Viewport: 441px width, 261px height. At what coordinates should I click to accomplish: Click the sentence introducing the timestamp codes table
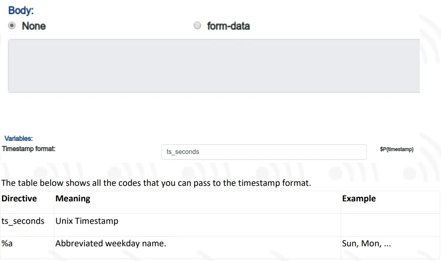pyautogui.click(x=156, y=183)
